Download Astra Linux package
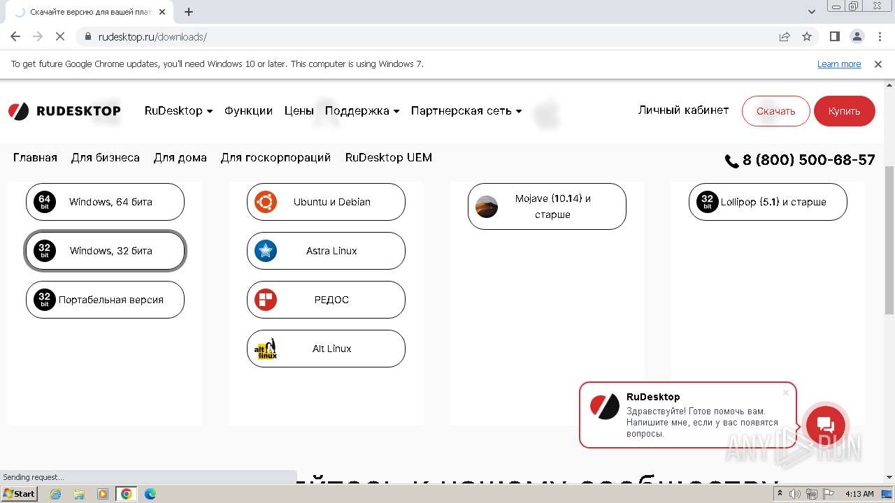Image resolution: width=895 pixels, height=503 pixels. coord(326,251)
